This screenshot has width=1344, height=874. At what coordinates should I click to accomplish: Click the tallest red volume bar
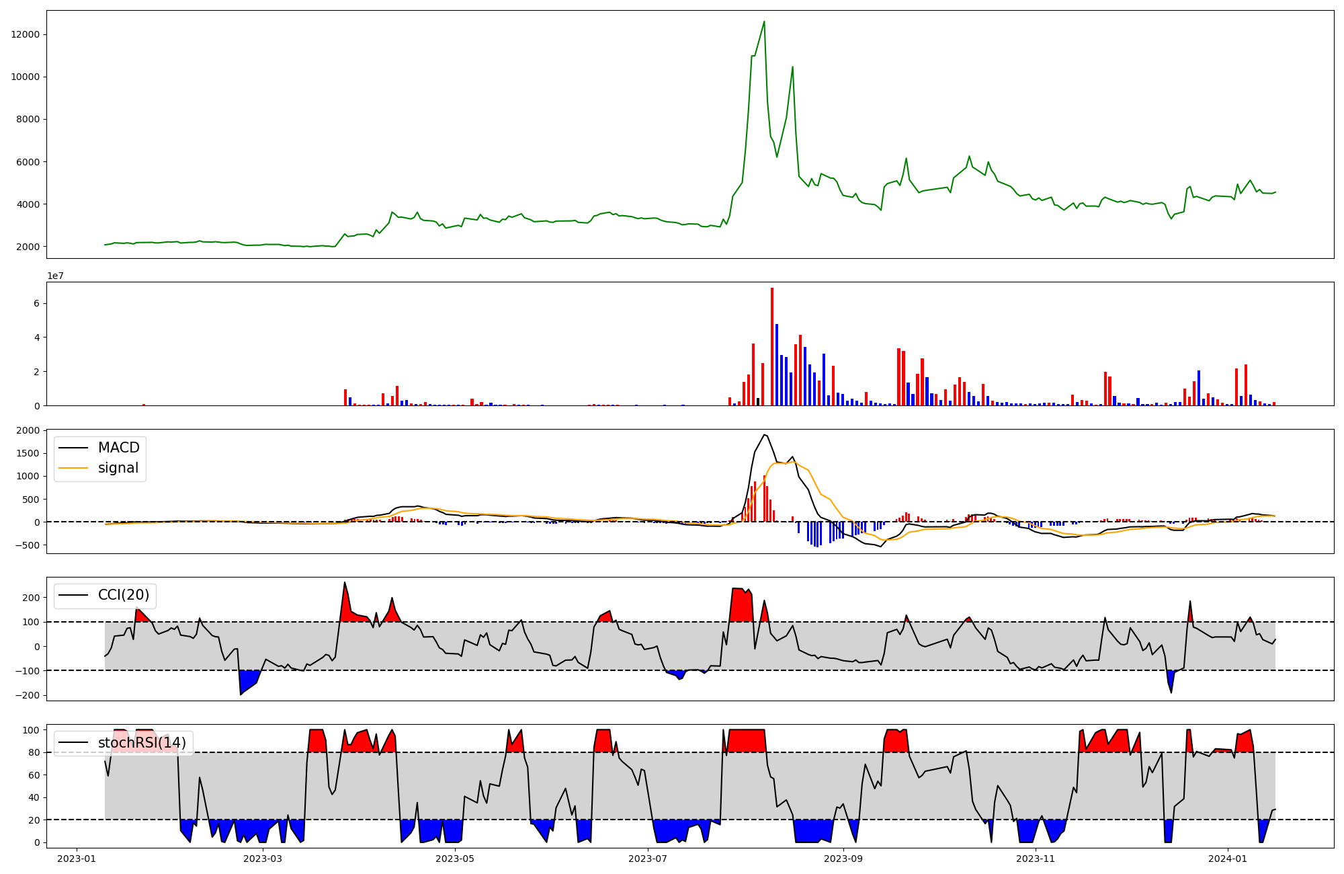click(772, 347)
